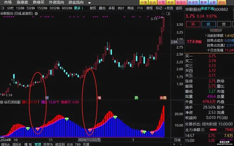Select the 2024/11/22 date marker
This screenshot has height=146, width=234.
(89, 140)
